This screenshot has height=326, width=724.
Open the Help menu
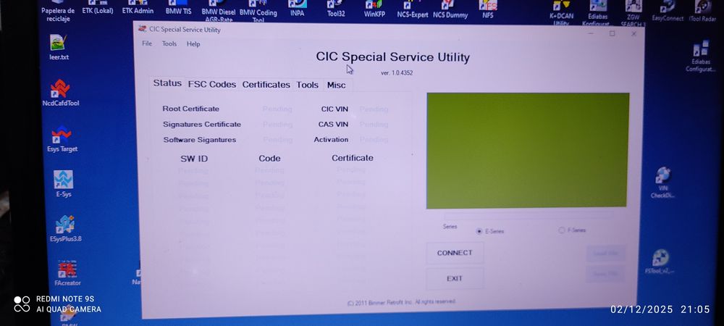pos(193,44)
